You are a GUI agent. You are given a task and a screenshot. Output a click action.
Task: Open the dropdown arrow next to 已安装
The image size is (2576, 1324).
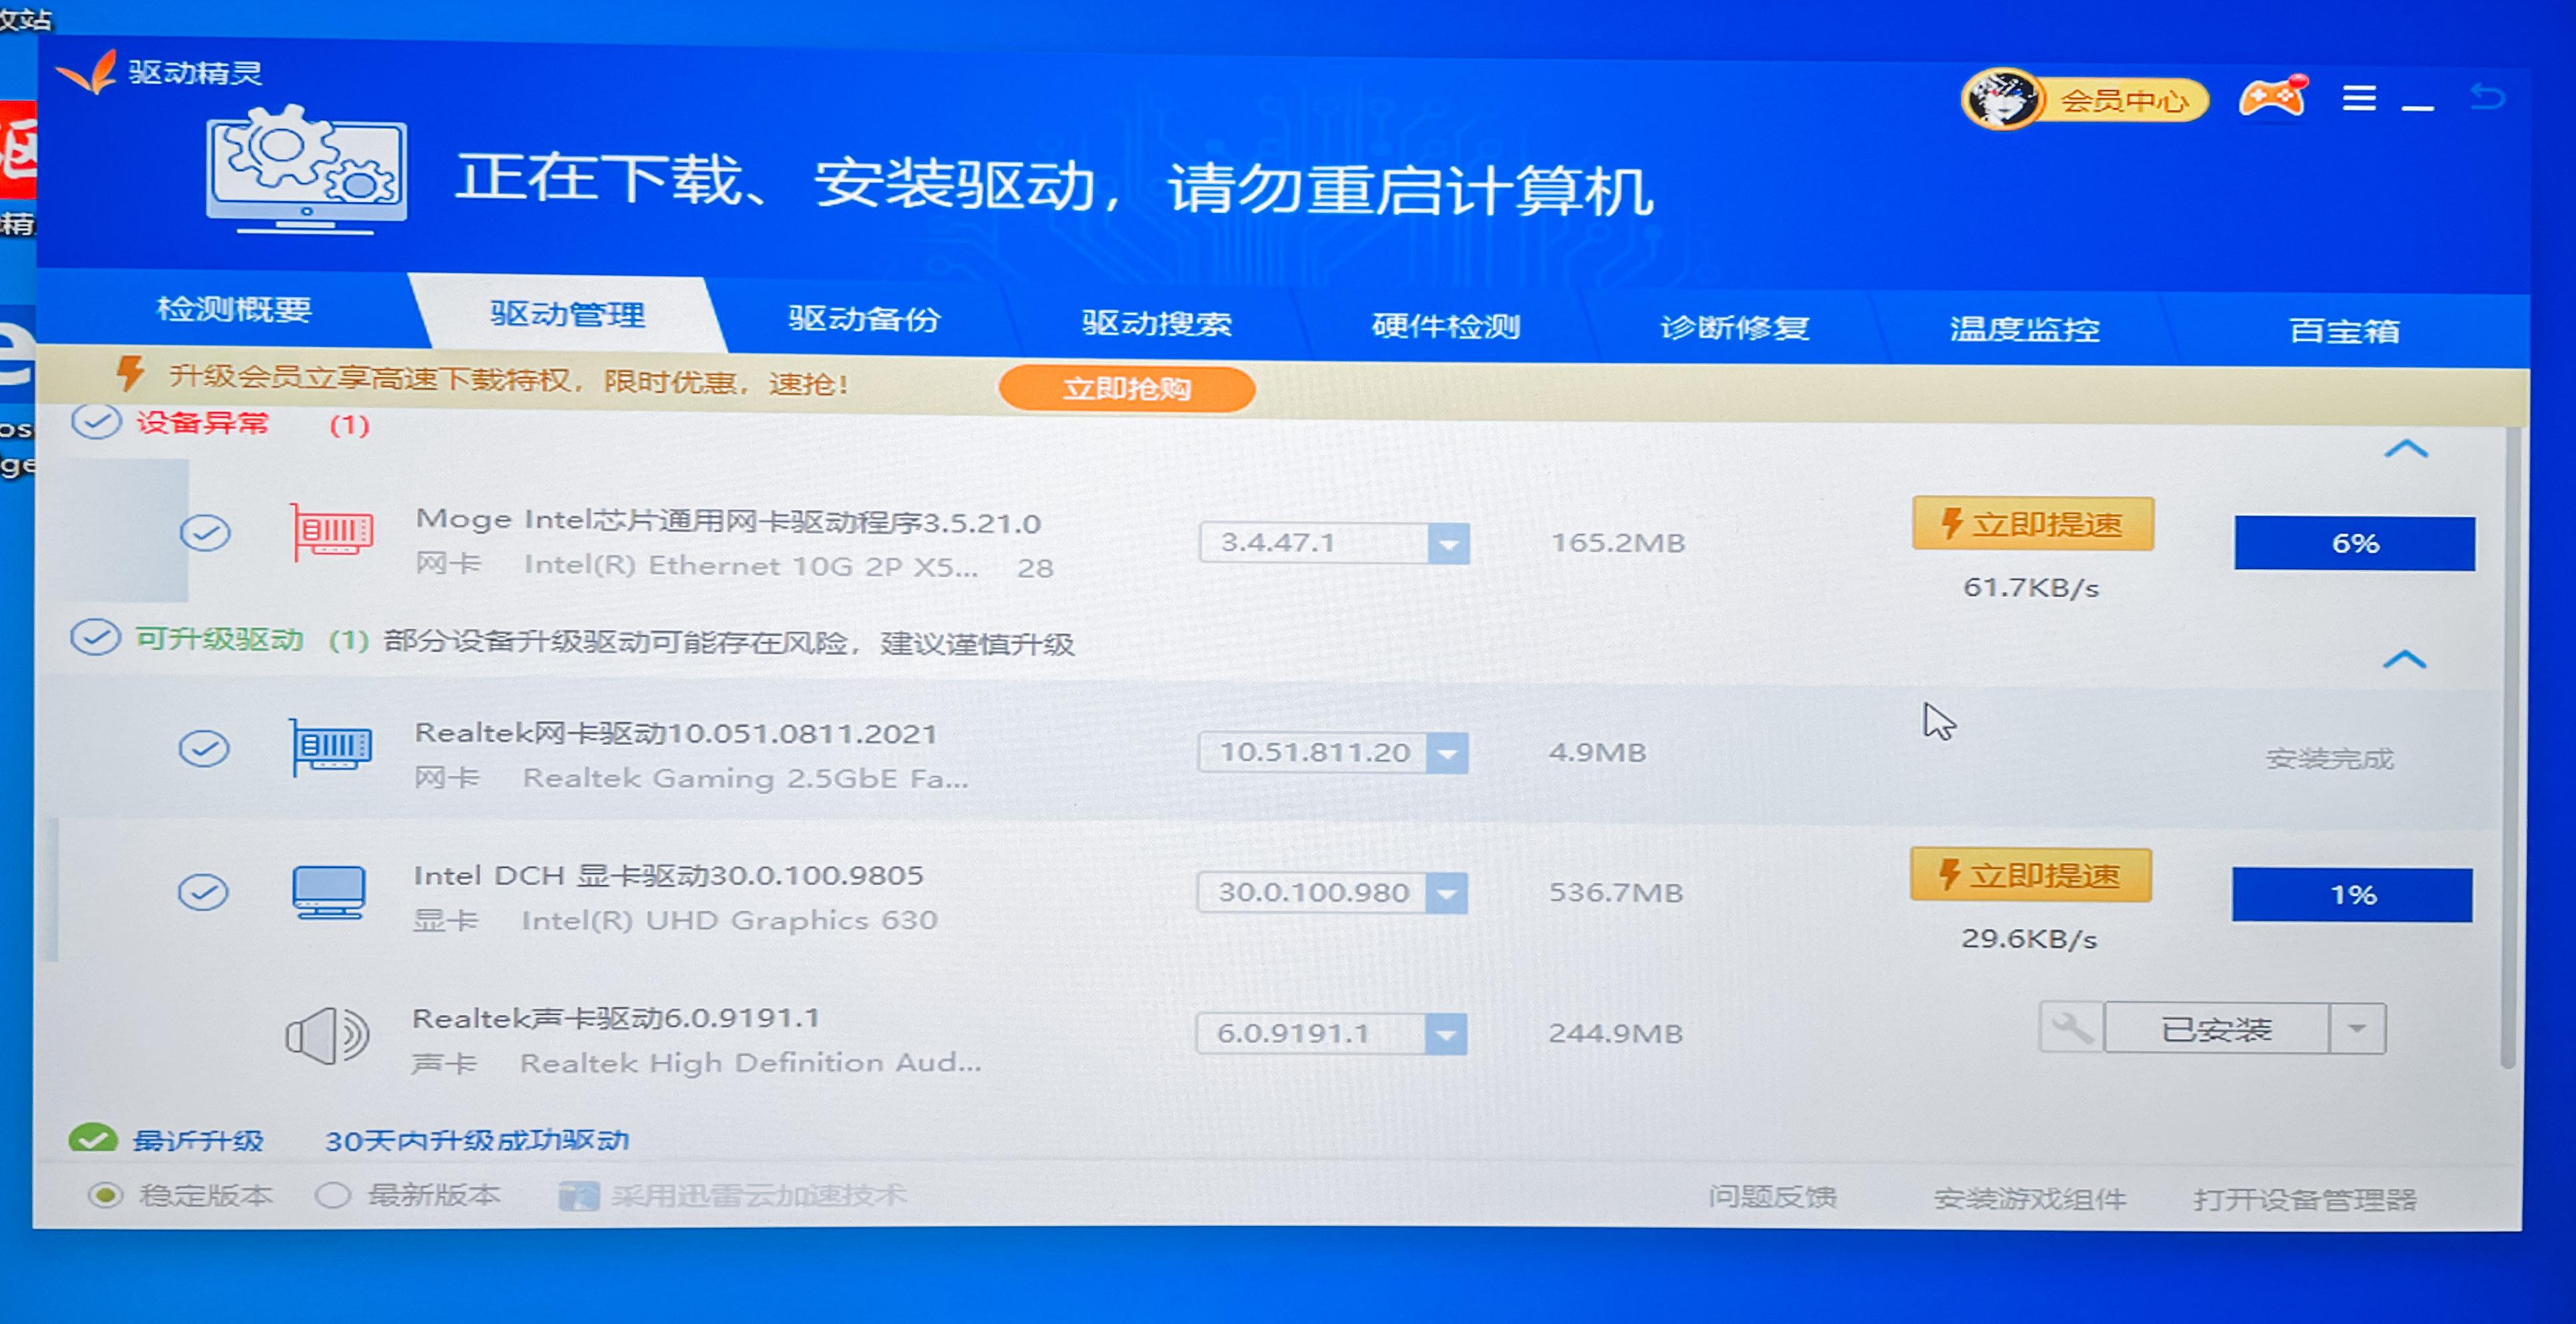pos(2357,1028)
